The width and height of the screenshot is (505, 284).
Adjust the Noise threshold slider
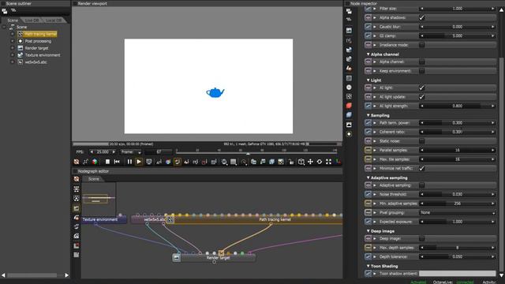tap(458, 195)
